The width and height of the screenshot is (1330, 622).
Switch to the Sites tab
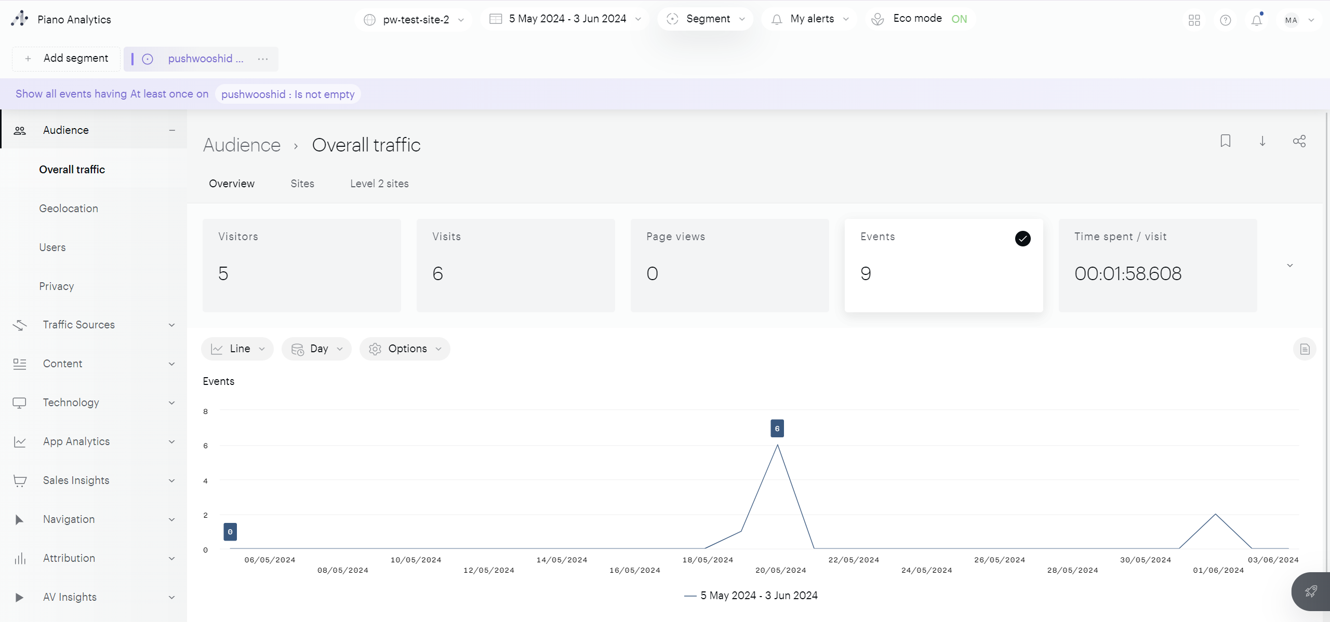point(302,183)
